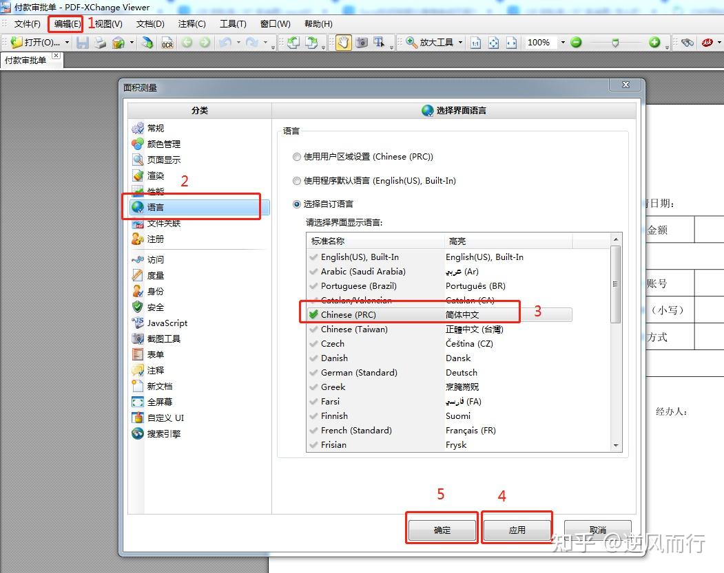Click the binoculars search icon
724x573 pixels.
pyautogui.click(x=687, y=43)
